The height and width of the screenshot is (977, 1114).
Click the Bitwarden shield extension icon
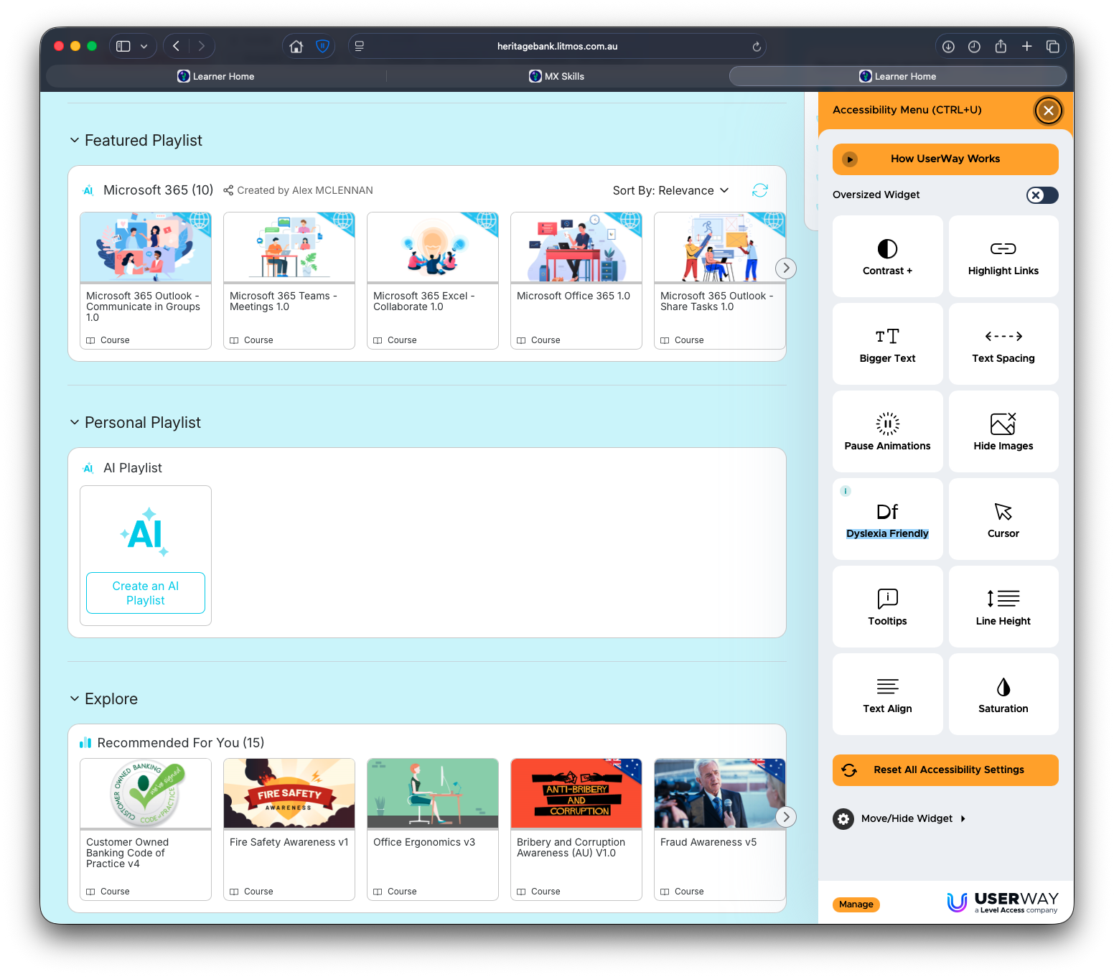323,46
